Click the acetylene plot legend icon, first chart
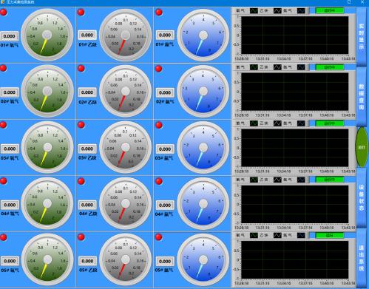Viewport: 369px width, 289px height. coord(277,11)
